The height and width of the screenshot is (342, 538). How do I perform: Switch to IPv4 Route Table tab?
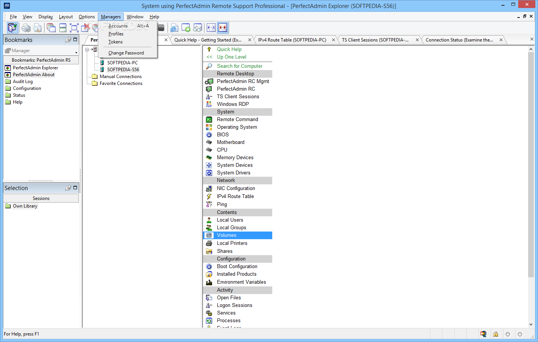(292, 40)
